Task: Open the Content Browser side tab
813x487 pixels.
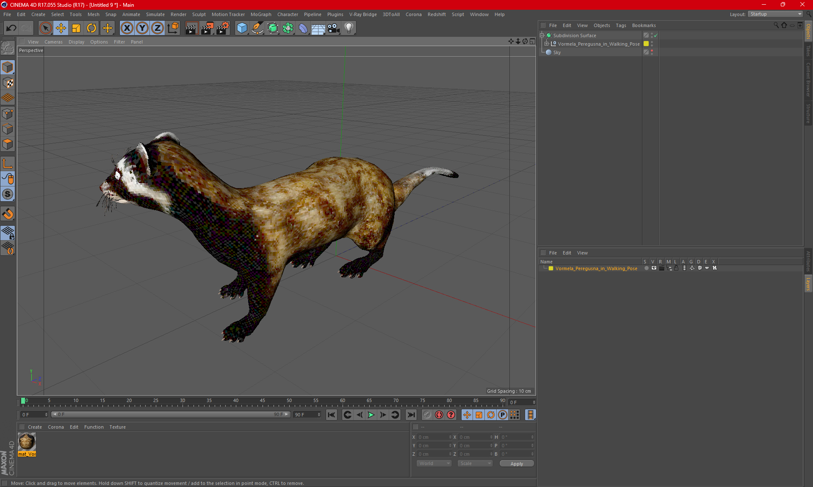Action: [808, 79]
